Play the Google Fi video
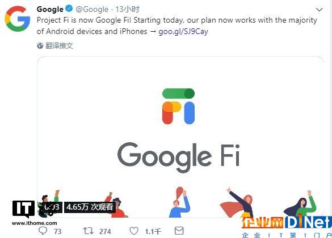The width and height of the screenshot is (332, 238). tap(180, 137)
